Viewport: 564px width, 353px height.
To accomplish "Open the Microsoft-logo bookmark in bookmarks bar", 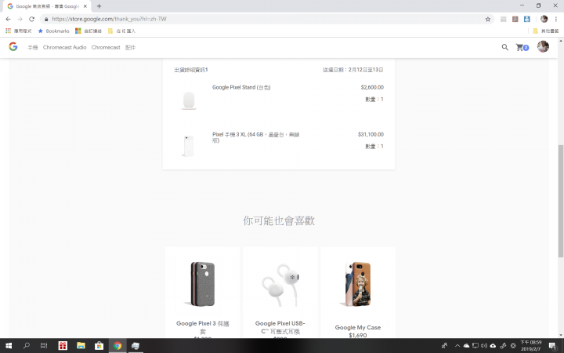I will 89,31.
